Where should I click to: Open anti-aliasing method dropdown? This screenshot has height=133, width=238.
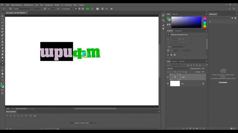67,9
